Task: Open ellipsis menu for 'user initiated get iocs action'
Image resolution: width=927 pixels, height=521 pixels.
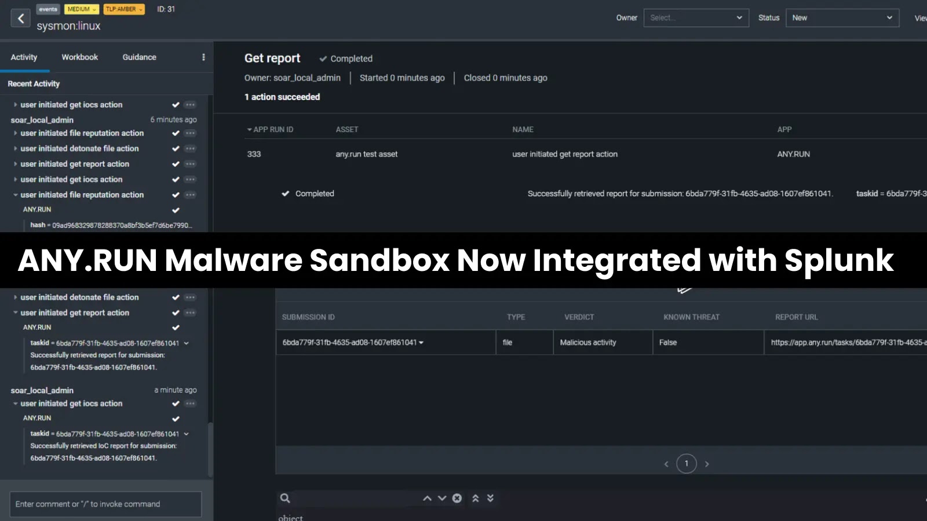Action: coord(190,104)
